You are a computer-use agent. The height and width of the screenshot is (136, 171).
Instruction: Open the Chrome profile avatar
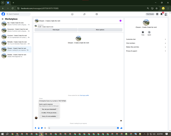click(x=163, y=8)
